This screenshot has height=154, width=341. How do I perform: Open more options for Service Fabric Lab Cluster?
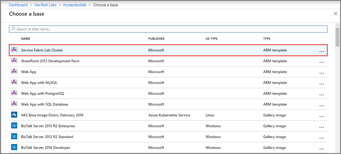(321, 52)
